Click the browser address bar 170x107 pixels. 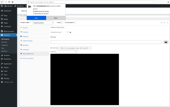[x=90, y=2]
